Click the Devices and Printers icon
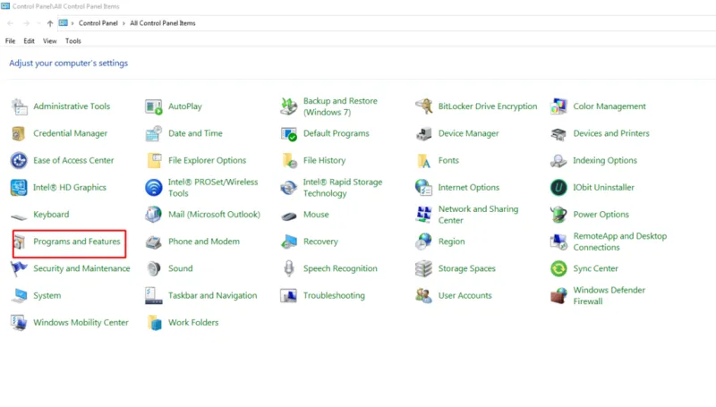 (558, 133)
